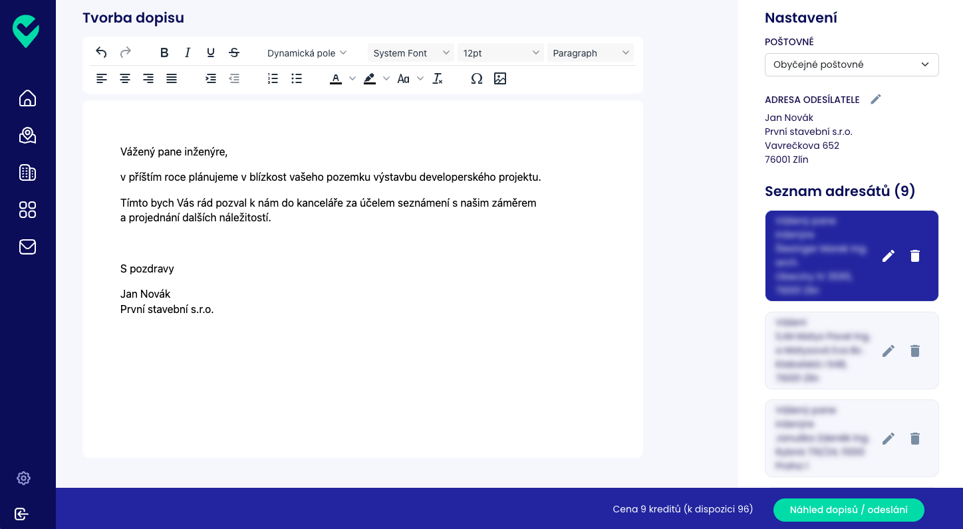The width and height of the screenshot is (963, 529).
Task: Open the Obyčejné poštovné postage dropdown
Action: coord(851,64)
